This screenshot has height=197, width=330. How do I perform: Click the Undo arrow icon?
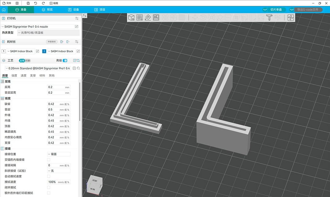pyautogui.click(x=36, y=3)
